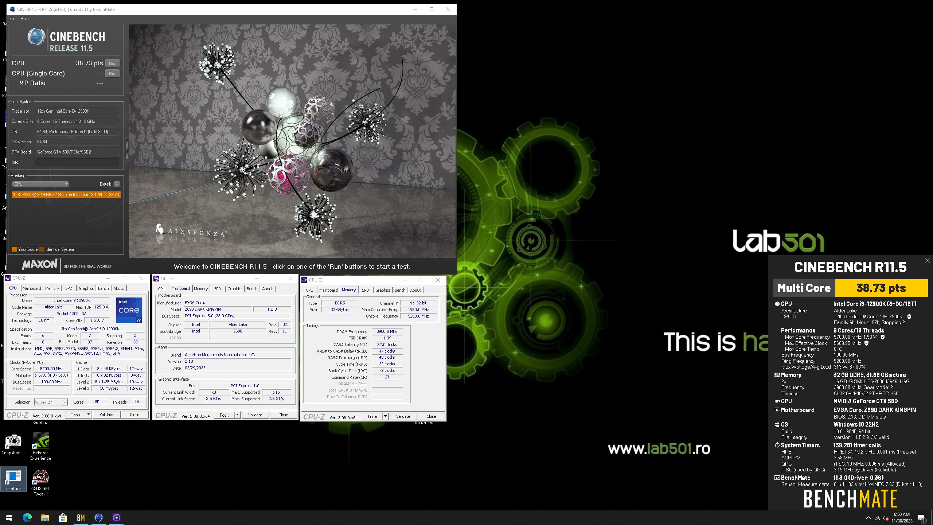Select the ranking entry scoring 38.73
Image resolution: width=933 pixels, height=525 pixels.
[66, 195]
